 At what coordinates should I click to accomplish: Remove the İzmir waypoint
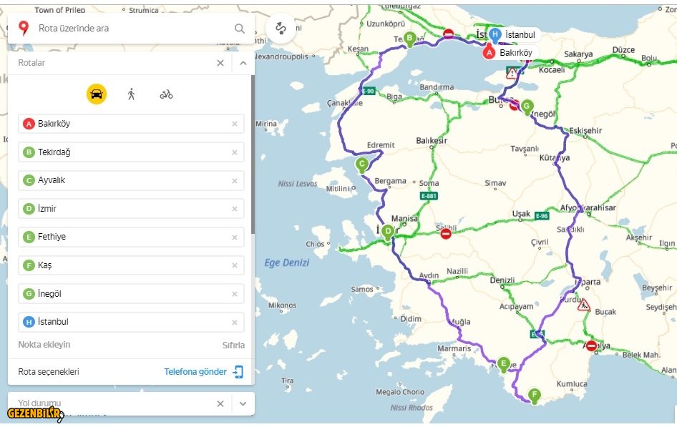pyautogui.click(x=234, y=209)
